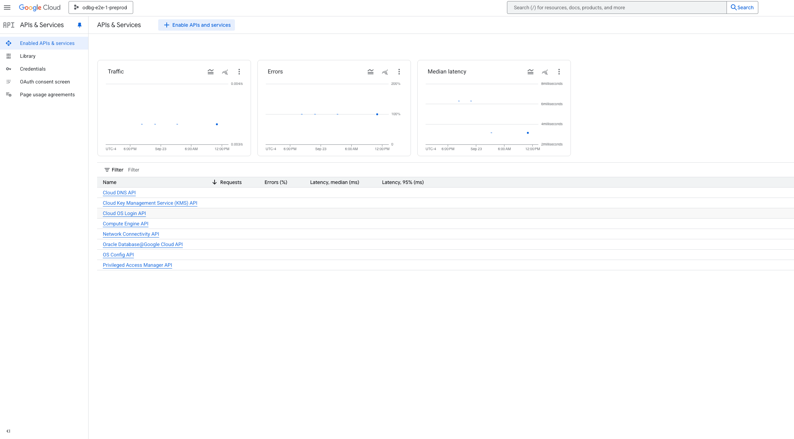Toggle legend display on the Median latency chart
This screenshot has width=794, height=439.
[531, 72]
